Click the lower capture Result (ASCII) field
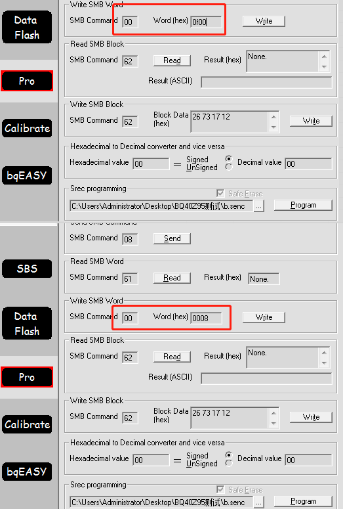The image size is (343, 509). (266, 378)
